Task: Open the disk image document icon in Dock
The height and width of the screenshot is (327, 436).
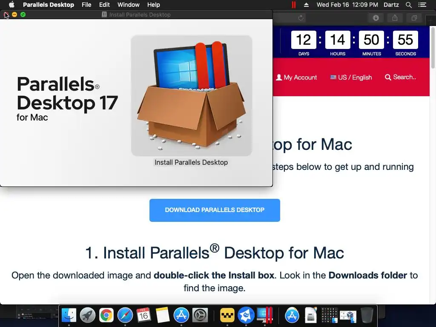Action: [x=310, y=315]
